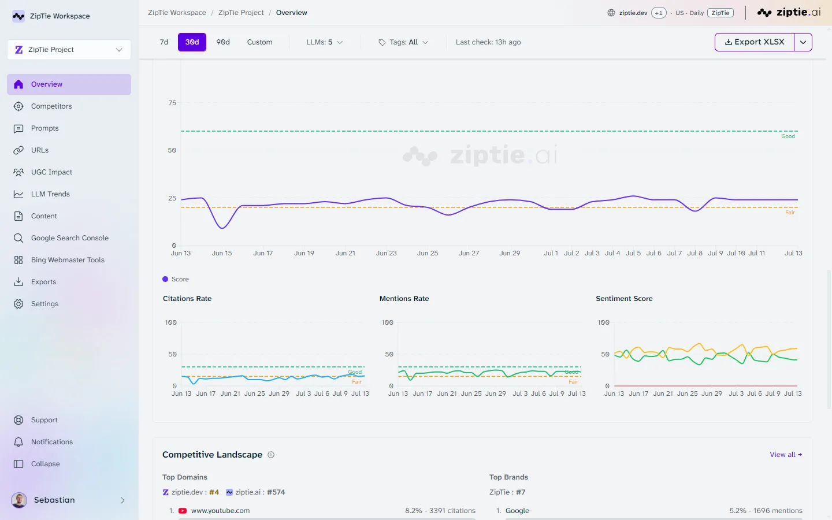Click the Exports download icon
Image resolution: width=832 pixels, height=520 pixels.
click(18, 282)
